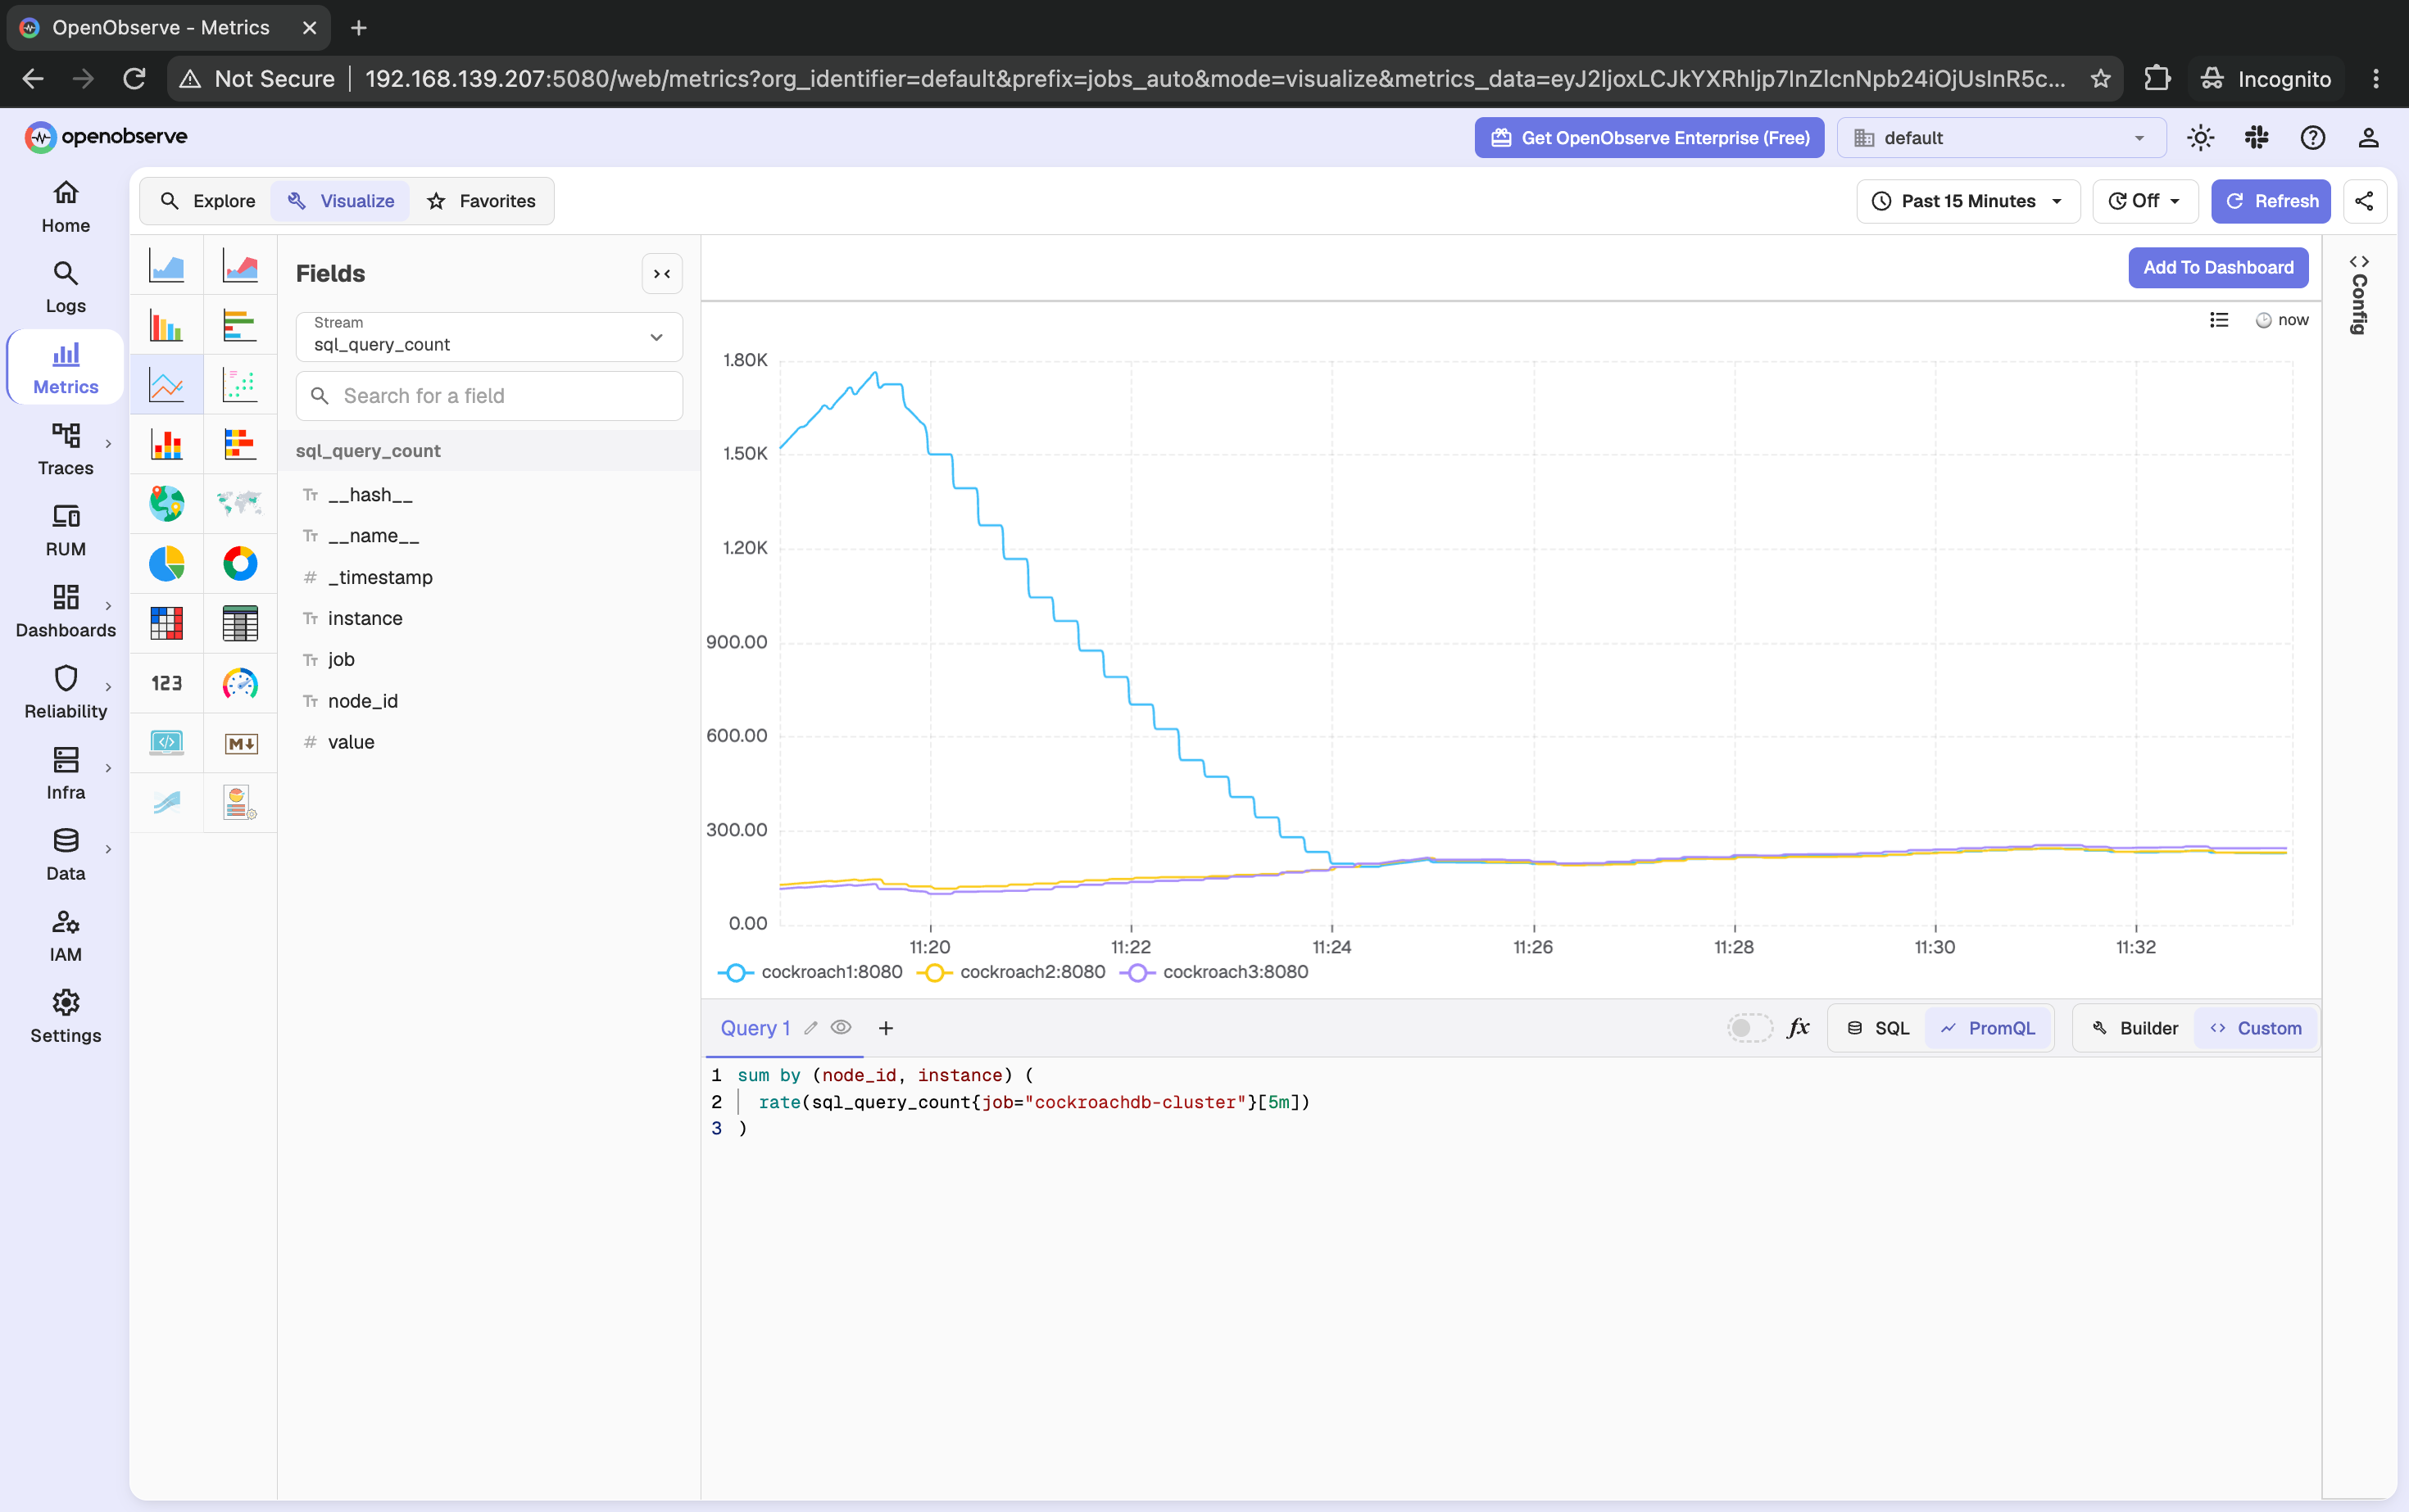Select the 123 metric text chart type
This screenshot has width=2409, height=1512.
[166, 683]
